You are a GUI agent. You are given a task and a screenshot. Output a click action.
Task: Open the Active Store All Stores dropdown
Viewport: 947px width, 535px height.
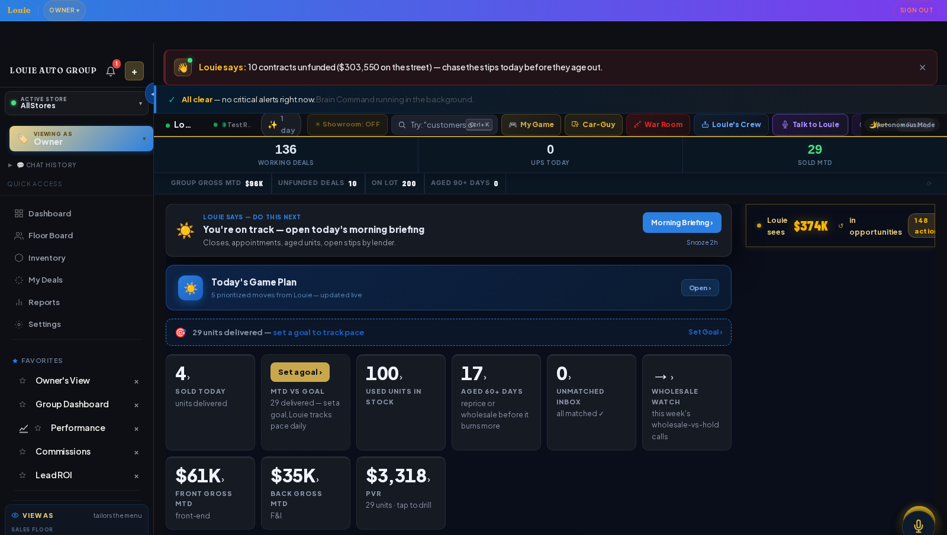(77, 103)
